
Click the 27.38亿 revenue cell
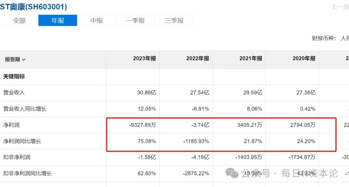[x=306, y=93]
